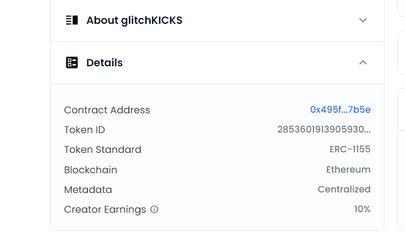The width and height of the screenshot is (405, 243).
Task: Collapse the Details section chevron
Action: pyautogui.click(x=363, y=62)
